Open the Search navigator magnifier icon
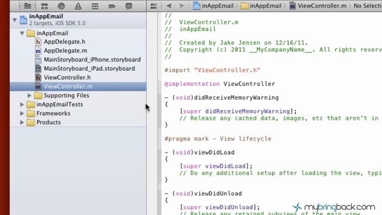 (x=61, y=6)
